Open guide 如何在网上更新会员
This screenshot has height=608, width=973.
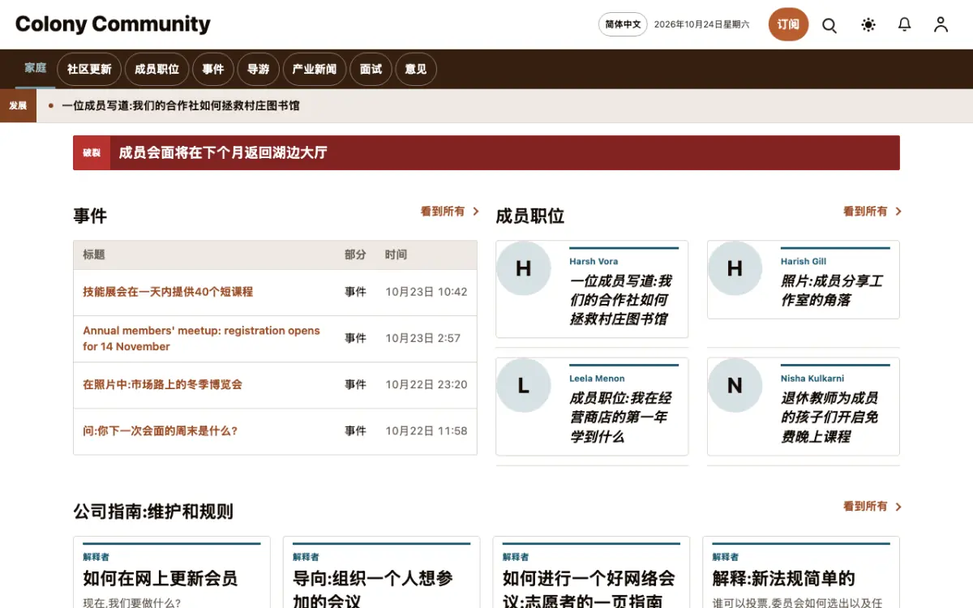point(161,579)
